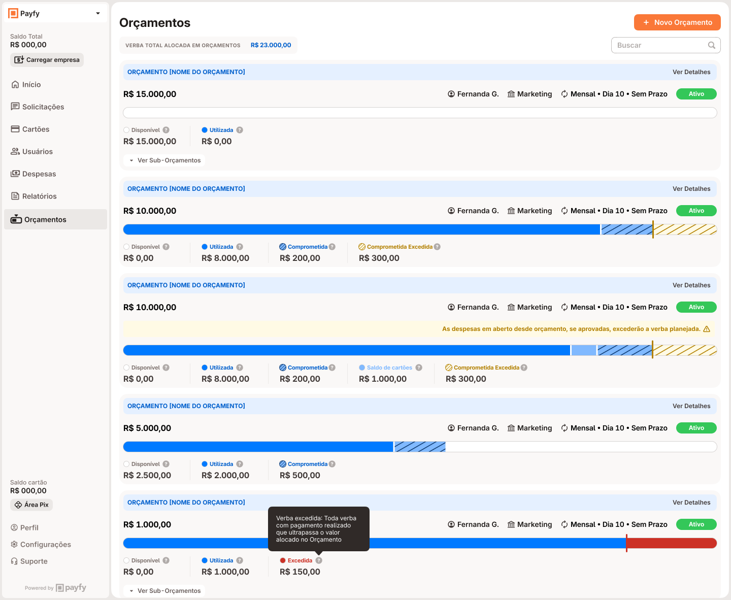This screenshot has width=731, height=600.
Task: Click Fernanda G. user icon in R$ 15.000,00 budget
Action: (x=451, y=94)
